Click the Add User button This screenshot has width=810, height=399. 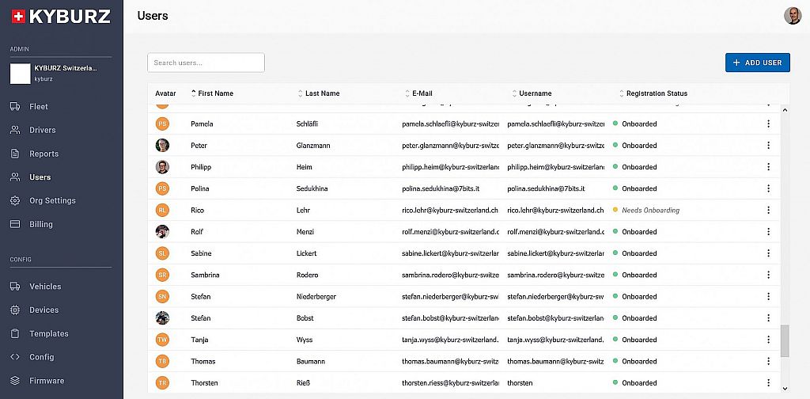click(757, 63)
